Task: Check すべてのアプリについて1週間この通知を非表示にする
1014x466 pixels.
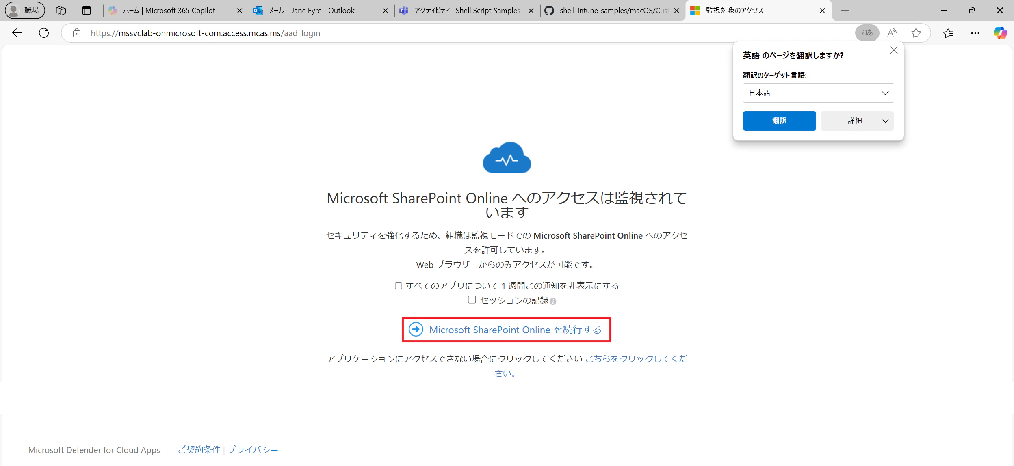Action: [398, 285]
